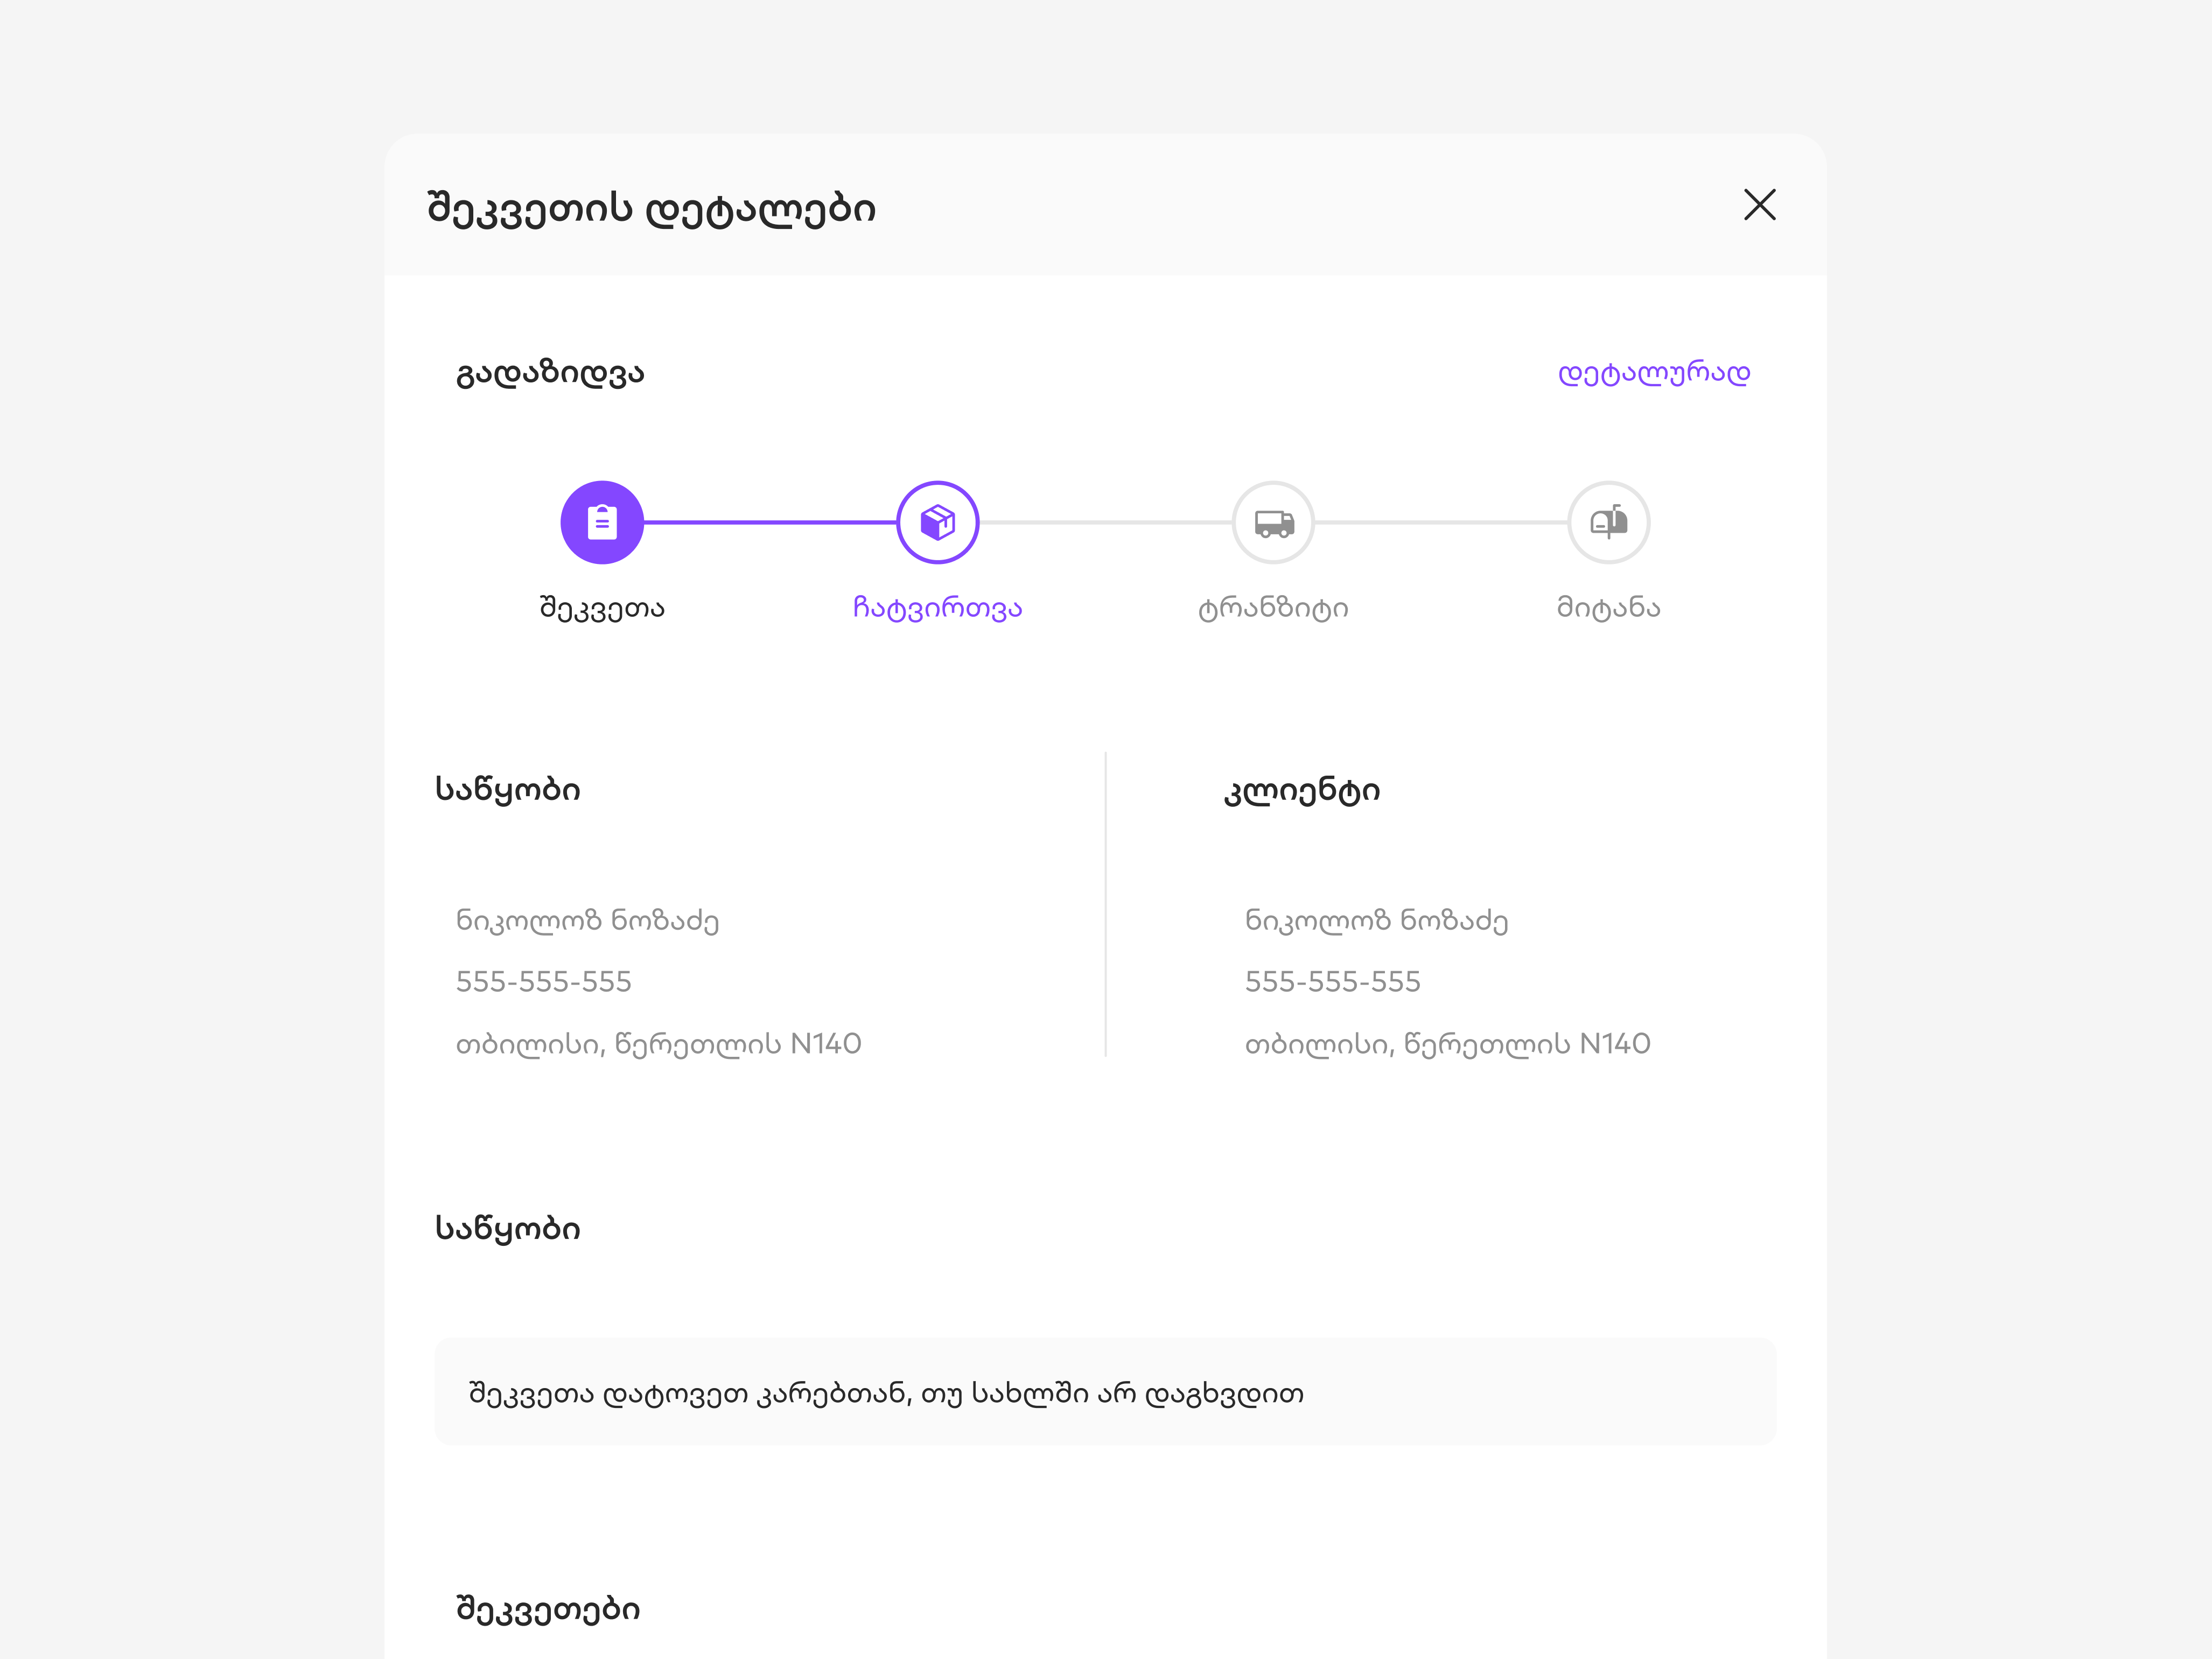Screen dimensions: 2212x1659
Task: Open the completed order stage via clipboard icon
Action: [x=601, y=521]
